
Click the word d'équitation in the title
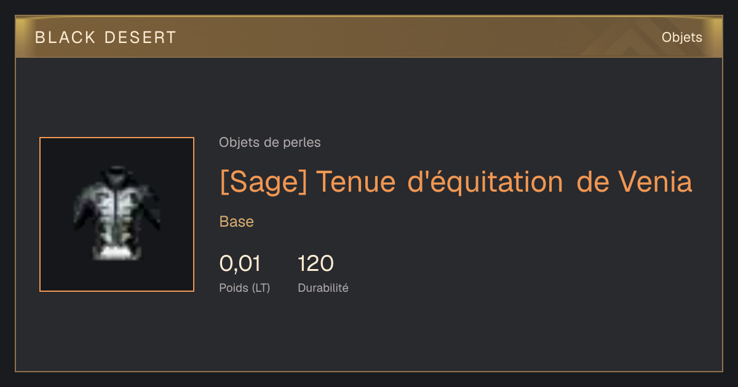[485, 182]
